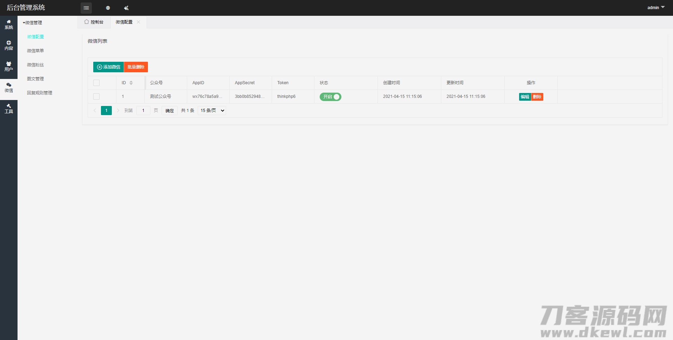The height and width of the screenshot is (340, 673).
Task: Go to previous page arrow
Action: point(95,111)
